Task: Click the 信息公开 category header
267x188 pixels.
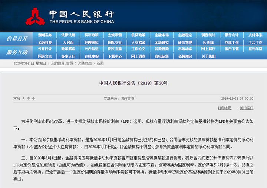Action: coord(17,39)
